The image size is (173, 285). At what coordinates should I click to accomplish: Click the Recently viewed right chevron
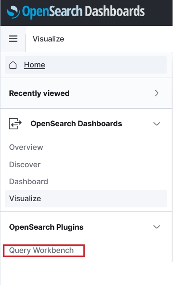[157, 93]
